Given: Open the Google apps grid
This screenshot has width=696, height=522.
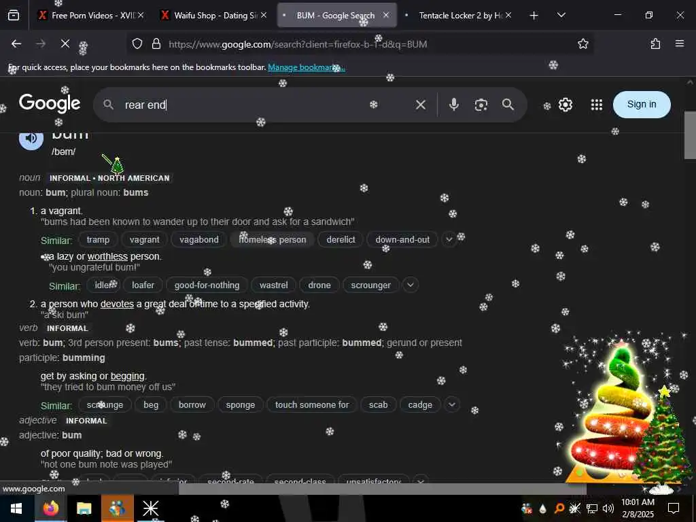Looking at the screenshot, I should (597, 105).
